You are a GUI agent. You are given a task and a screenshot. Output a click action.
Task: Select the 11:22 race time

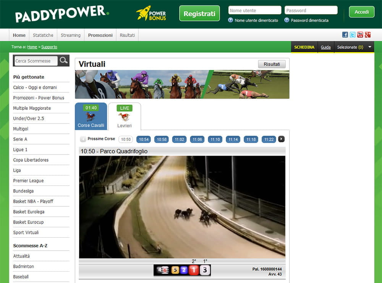click(269, 139)
